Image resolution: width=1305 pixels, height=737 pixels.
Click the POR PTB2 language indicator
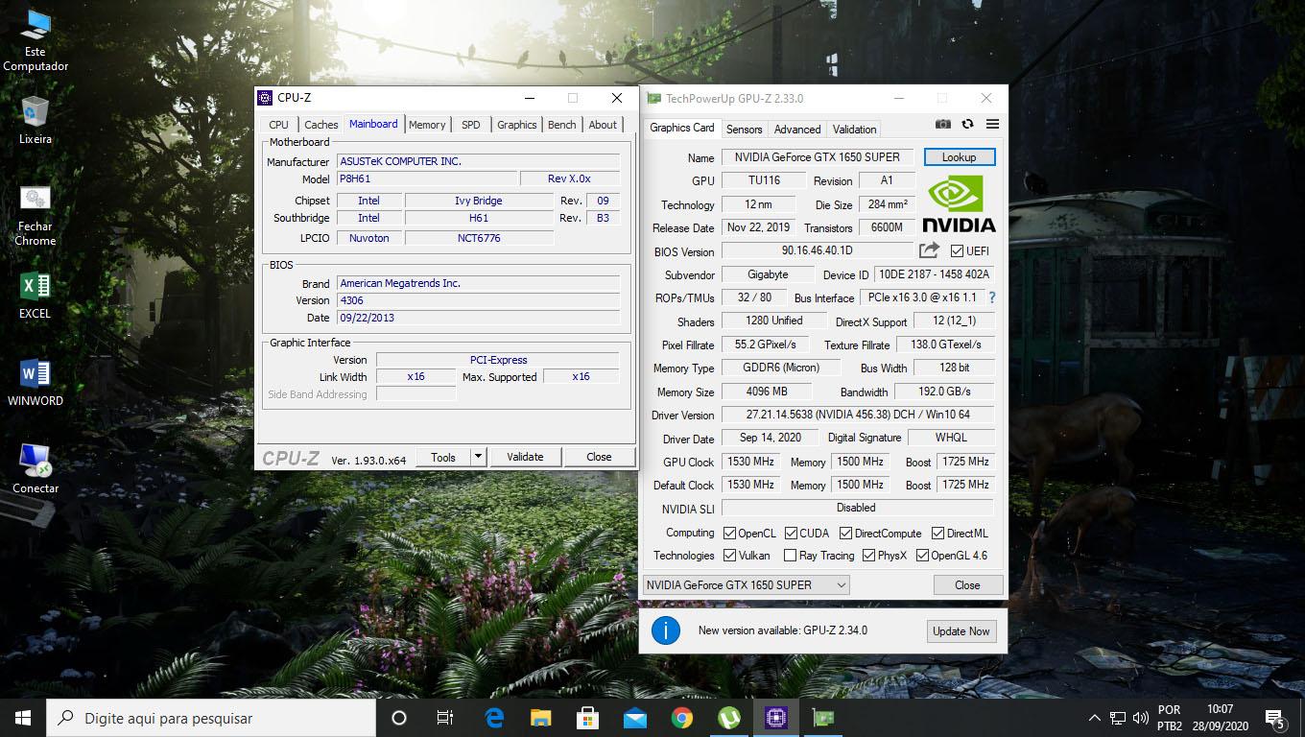[1169, 718]
